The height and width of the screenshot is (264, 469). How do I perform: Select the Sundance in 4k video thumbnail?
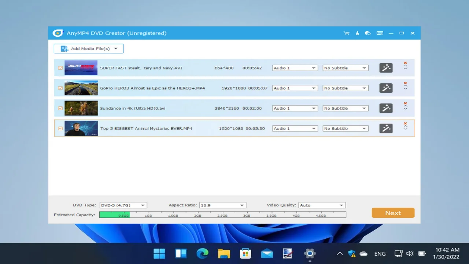tap(81, 108)
